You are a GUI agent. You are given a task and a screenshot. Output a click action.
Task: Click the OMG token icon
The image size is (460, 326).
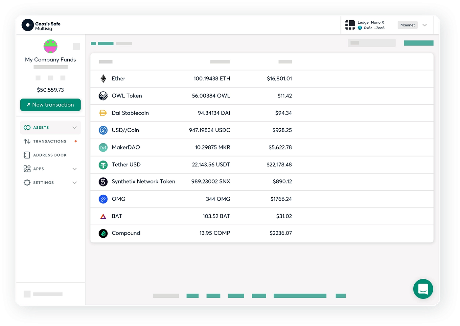click(103, 199)
